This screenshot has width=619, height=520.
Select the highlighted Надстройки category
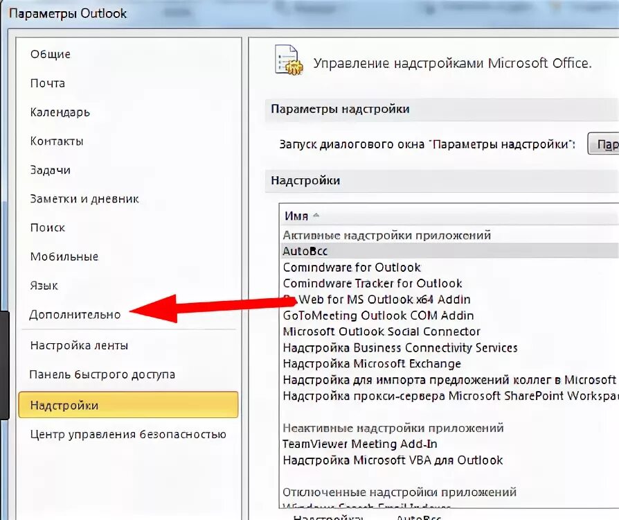[128, 405]
